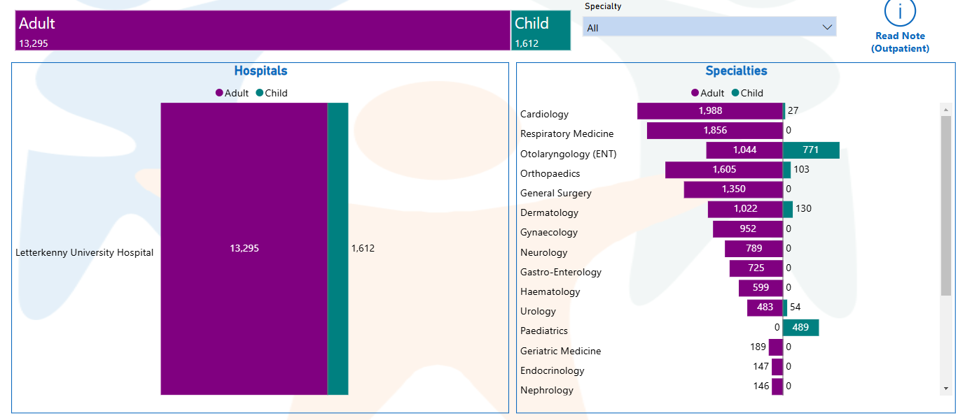The image size is (965, 420).
Task: Click the Orthopaedics specialty label
Action: (x=550, y=173)
